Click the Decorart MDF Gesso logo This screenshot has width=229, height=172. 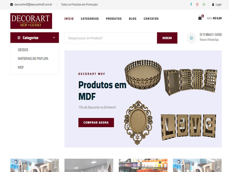(31, 21)
